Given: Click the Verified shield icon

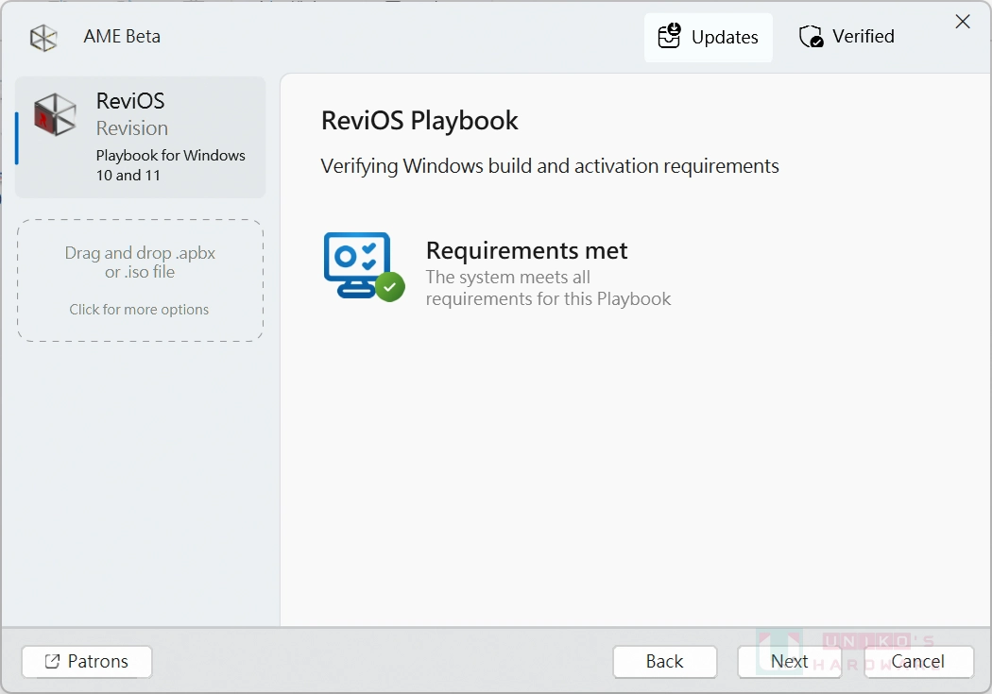Looking at the screenshot, I should (810, 36).
